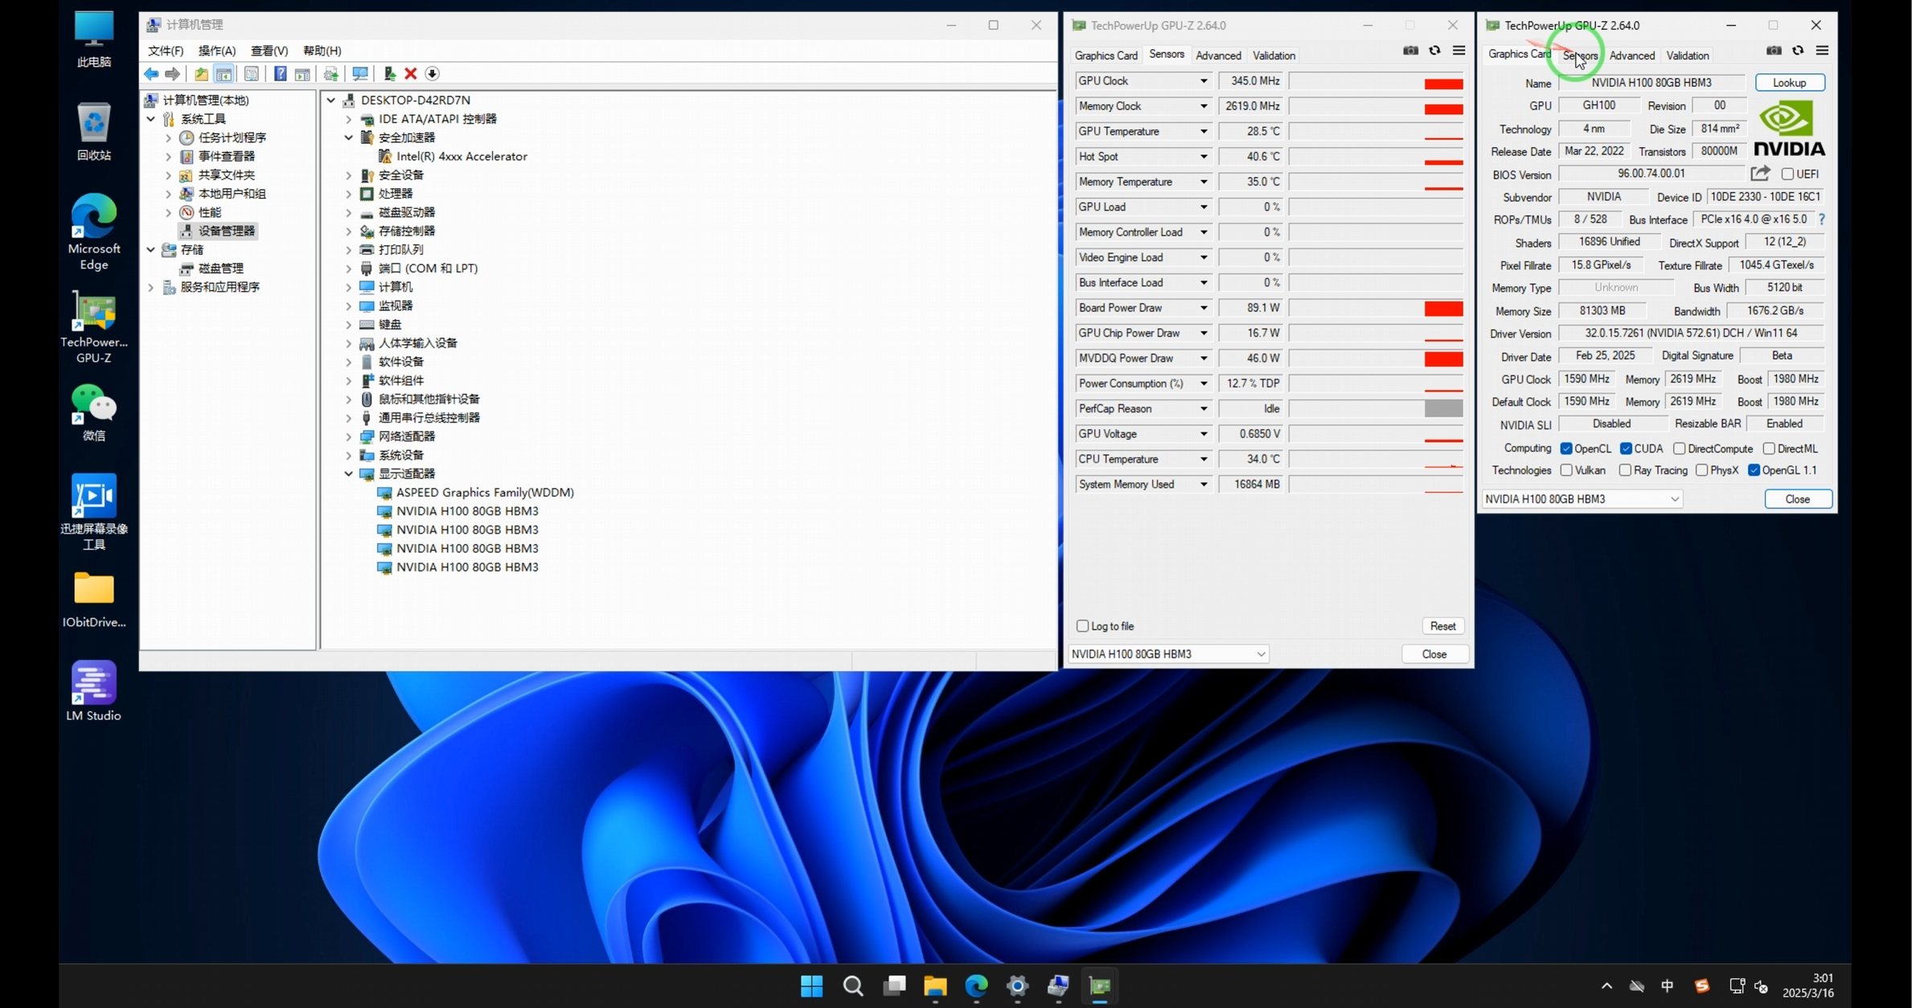Open the Properties sheet toolbar icon
The width and height of the screenshot is (1912, 1008).
[252, 74]
